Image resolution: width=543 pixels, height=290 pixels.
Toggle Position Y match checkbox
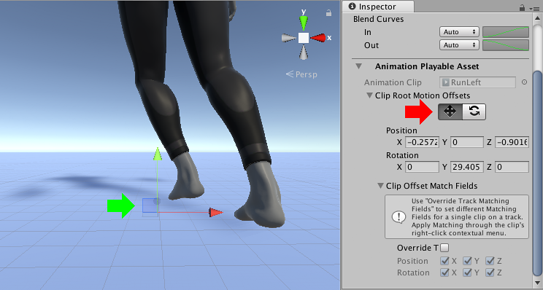pos(467,261)
